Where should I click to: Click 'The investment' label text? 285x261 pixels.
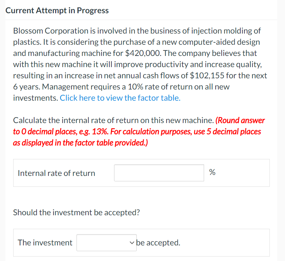45,243
